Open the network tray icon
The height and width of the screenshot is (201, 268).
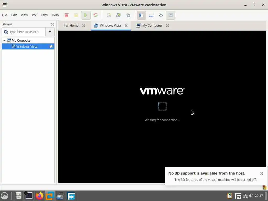[x=245, y=196]
